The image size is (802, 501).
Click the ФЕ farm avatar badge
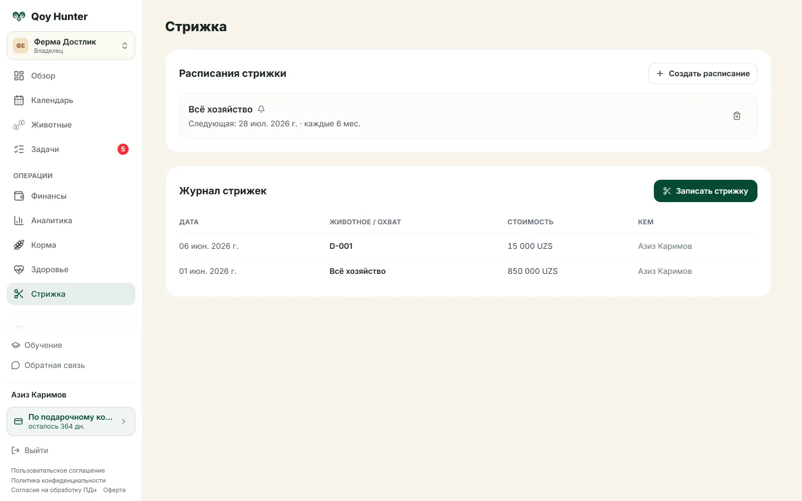21,46
